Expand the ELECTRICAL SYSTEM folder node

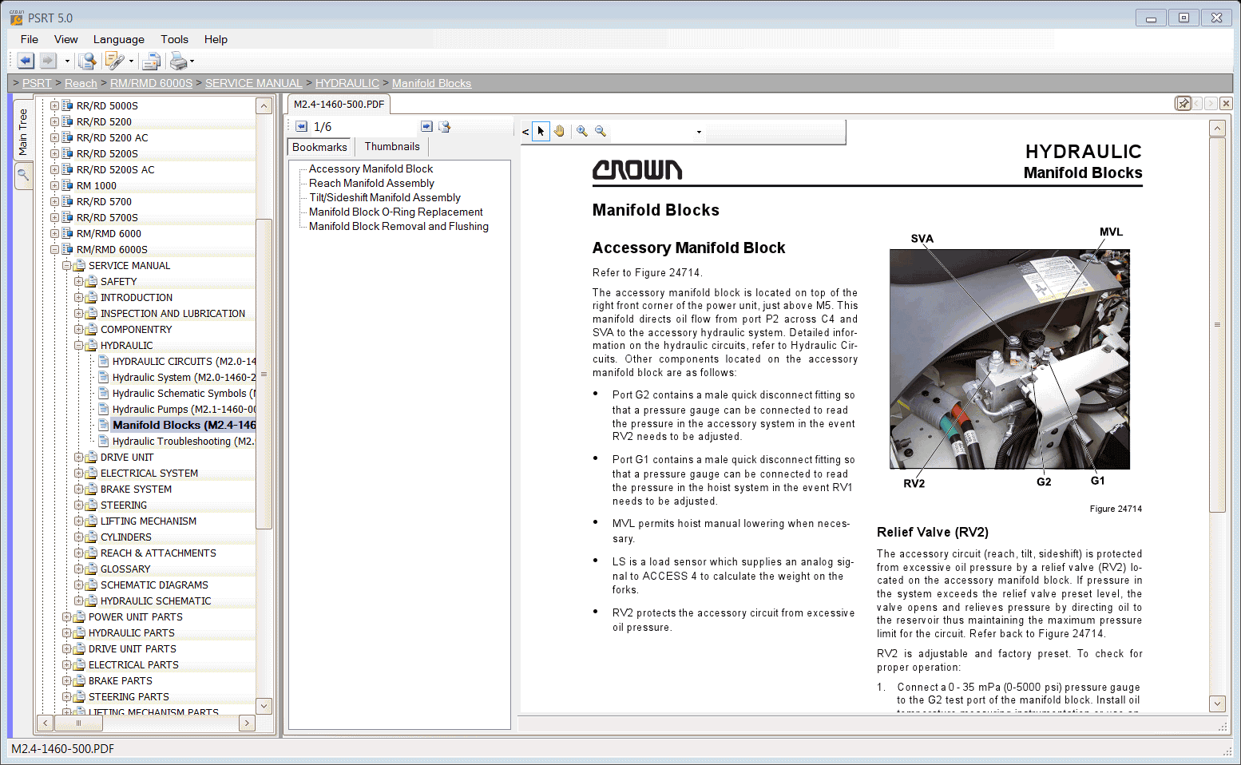pos(78,473)
